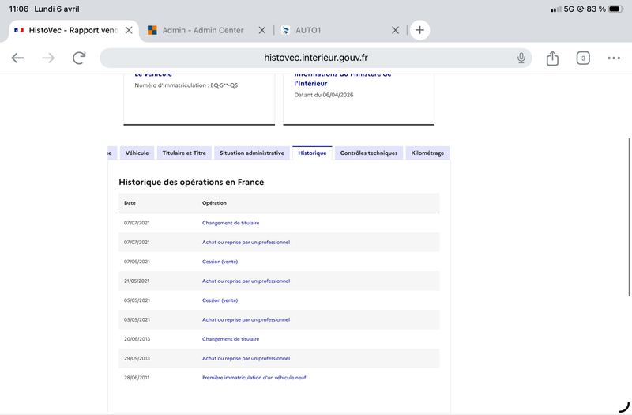
Task: Close the HistoVec tab
Action: pyautogui.click(x=129, y=30)
